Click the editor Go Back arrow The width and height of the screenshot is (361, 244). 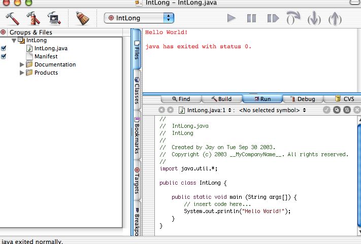point(161,110)
